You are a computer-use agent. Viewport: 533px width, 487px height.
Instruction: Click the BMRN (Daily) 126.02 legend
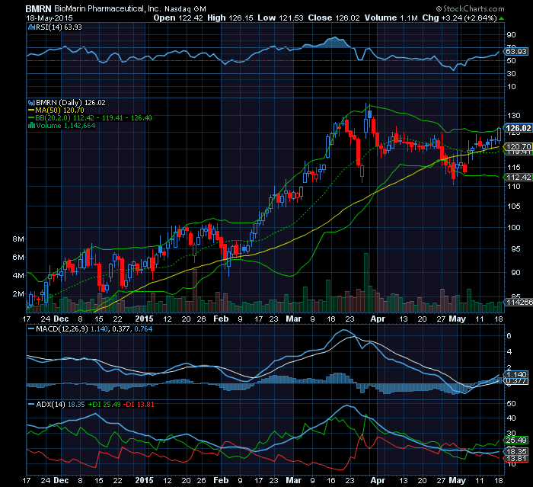[71, 102]
